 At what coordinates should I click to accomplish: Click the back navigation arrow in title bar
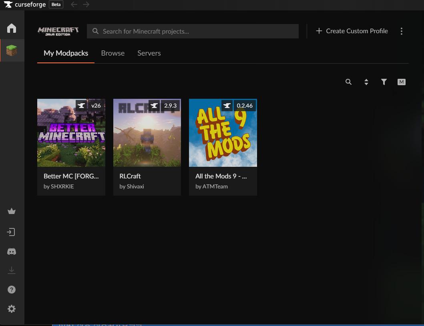74,5
